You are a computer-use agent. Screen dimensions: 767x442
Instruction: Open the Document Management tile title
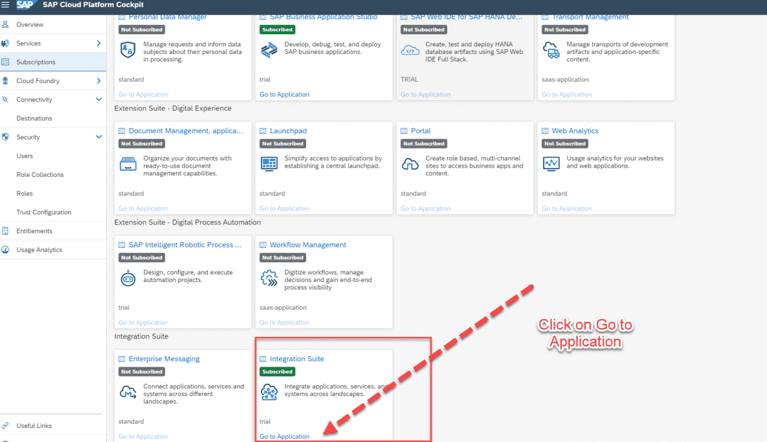(x=186, y=131)
